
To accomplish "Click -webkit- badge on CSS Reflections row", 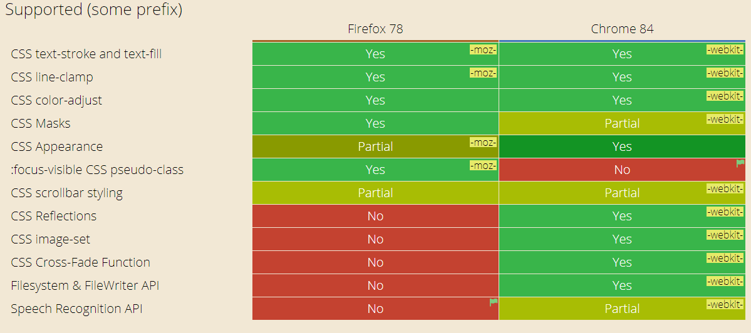I will pyautogui.click(x=725, y=212).
